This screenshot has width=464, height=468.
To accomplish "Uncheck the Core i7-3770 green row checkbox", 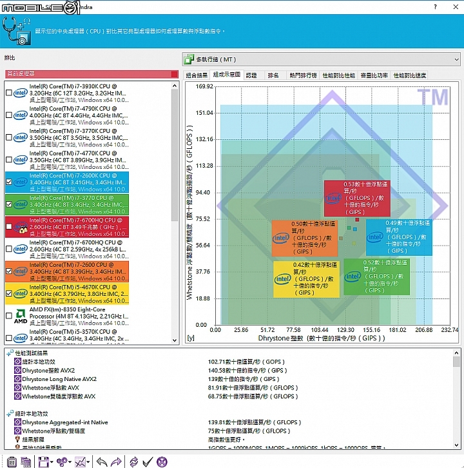I will click(x=9, y=204).
